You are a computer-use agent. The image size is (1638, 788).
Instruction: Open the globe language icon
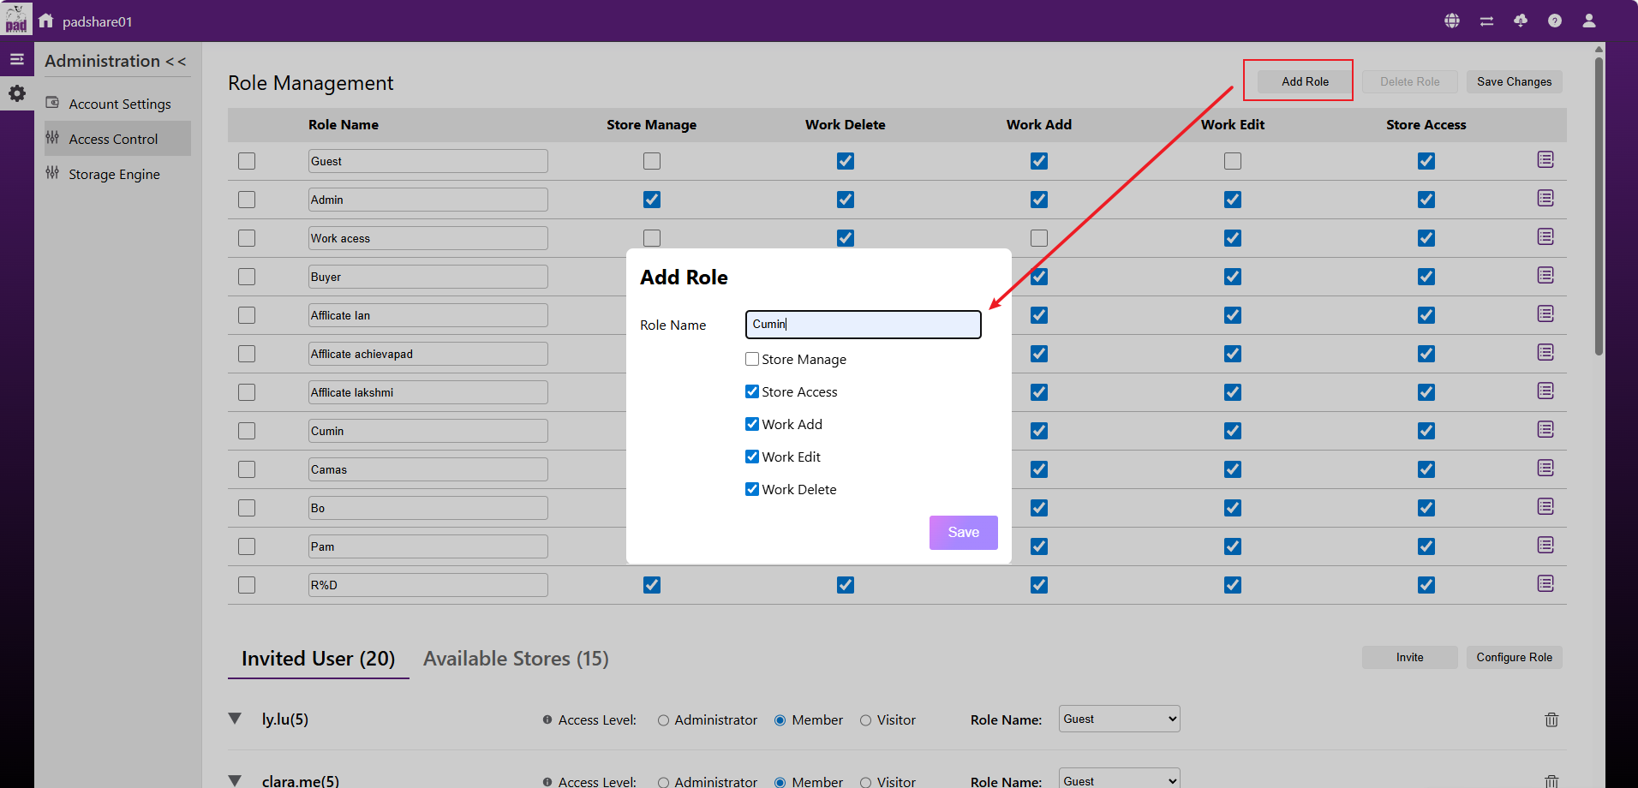coord(1452,21)
